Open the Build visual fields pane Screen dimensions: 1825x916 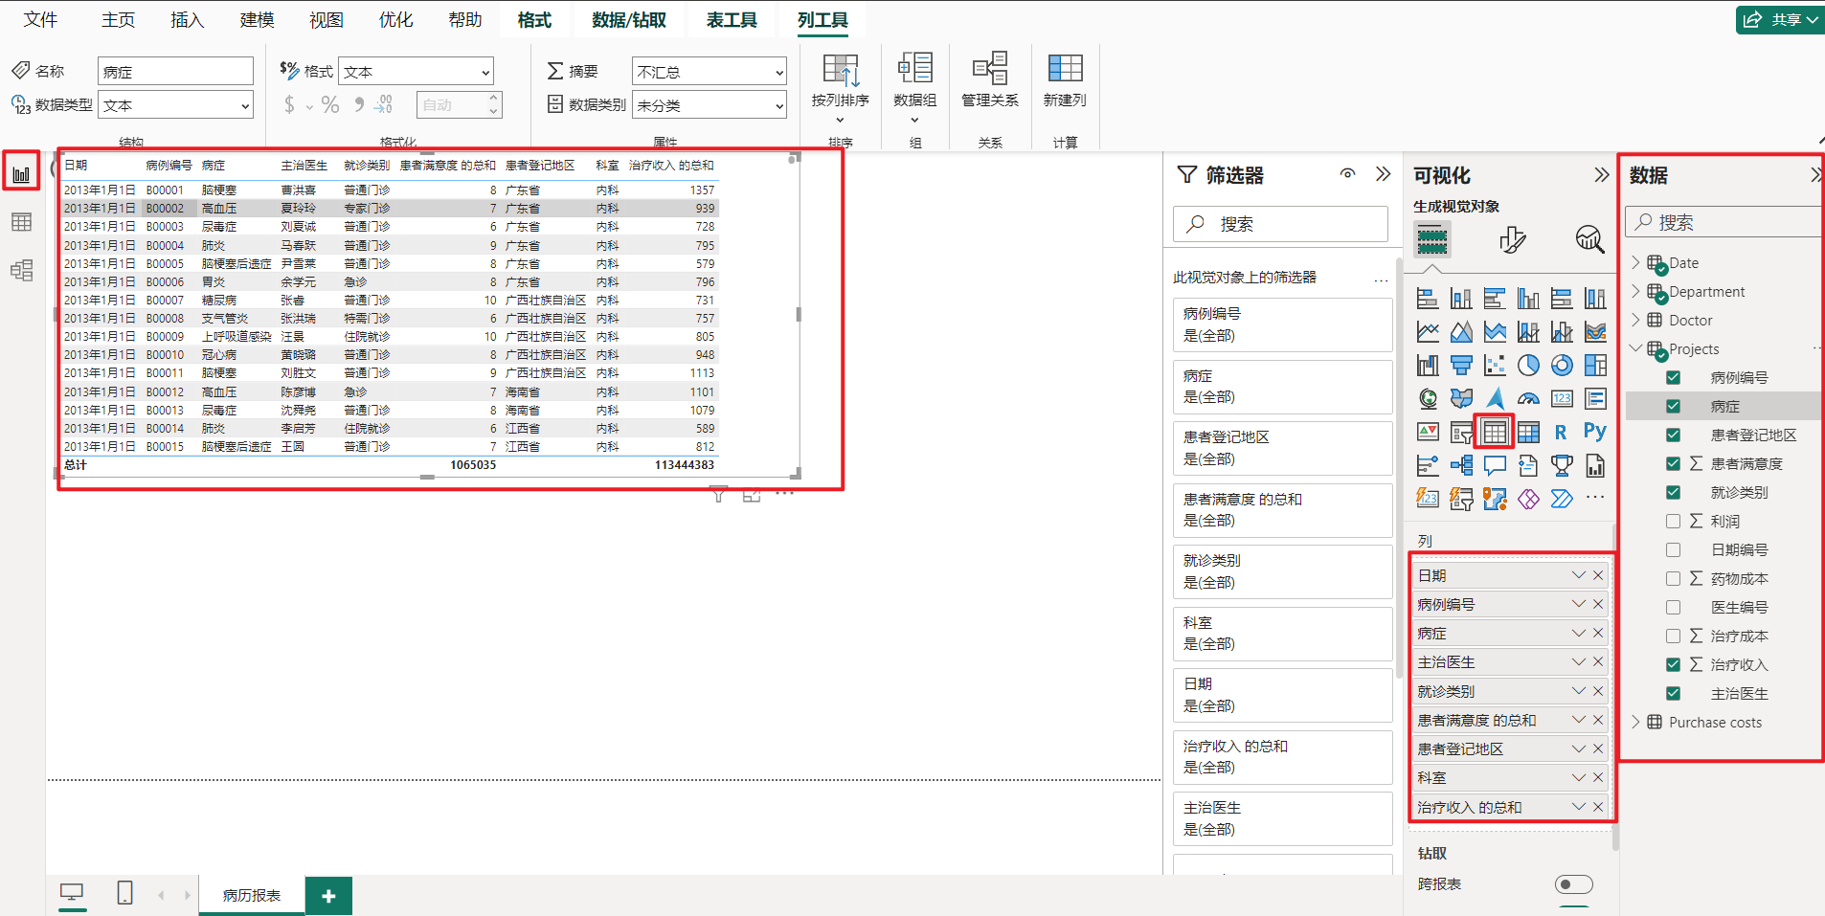coord(1432,239)
